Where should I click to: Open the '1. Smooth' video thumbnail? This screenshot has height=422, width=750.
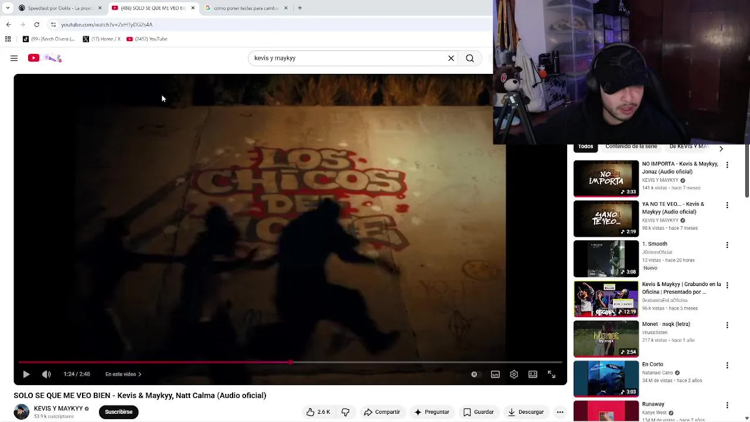tap(606, 259)
